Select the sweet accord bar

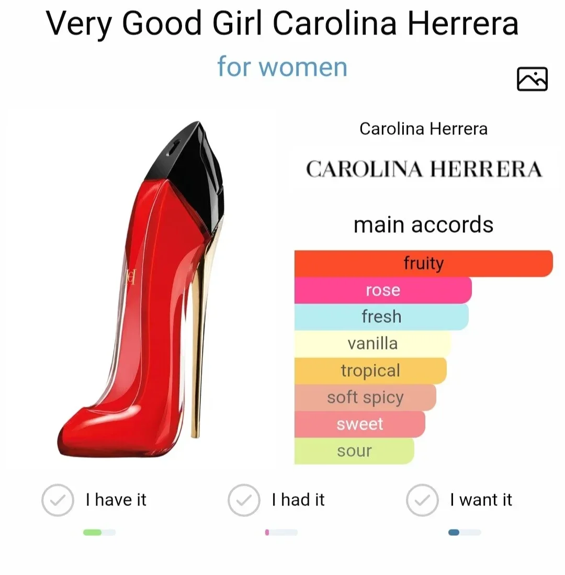click(x=360, y=424)
